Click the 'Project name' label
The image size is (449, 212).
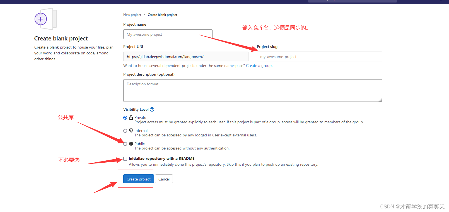pyautogui.click(x=135, y=24)
